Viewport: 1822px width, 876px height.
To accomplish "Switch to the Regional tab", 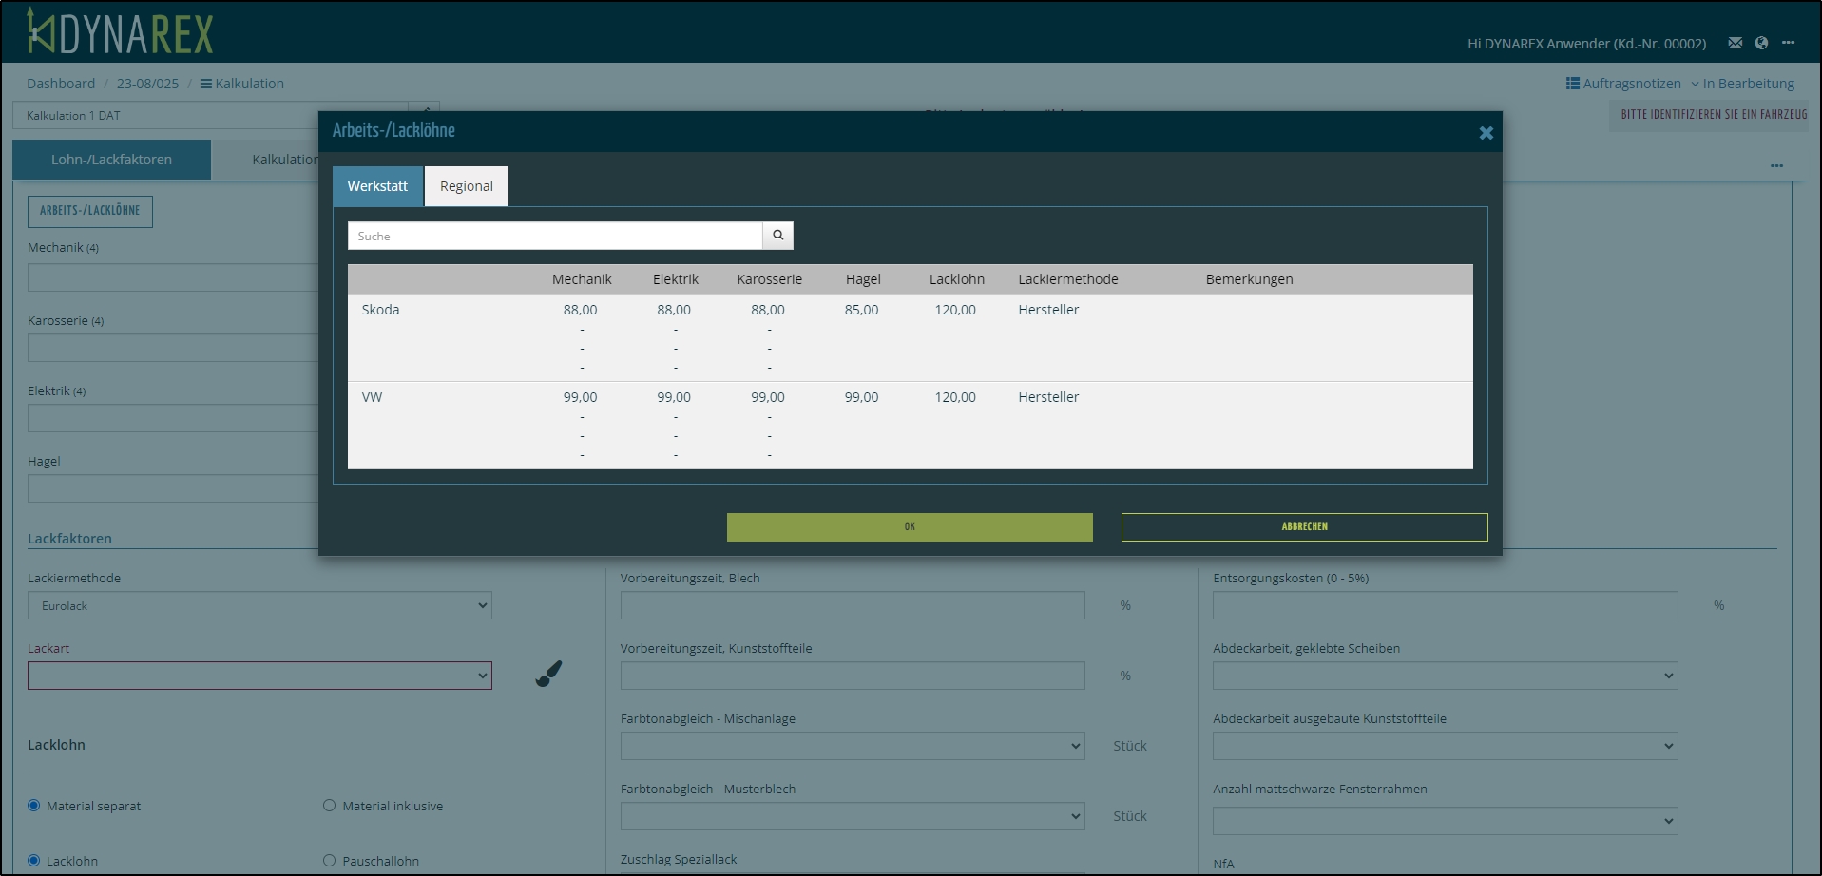I will coord(466,186).
